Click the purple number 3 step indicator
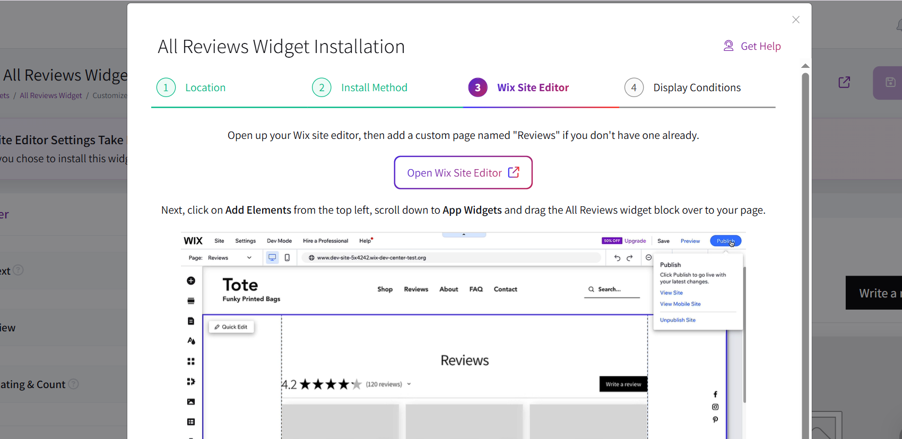Image resolution: width=902 pixels, height=439 pixels. 478,87
